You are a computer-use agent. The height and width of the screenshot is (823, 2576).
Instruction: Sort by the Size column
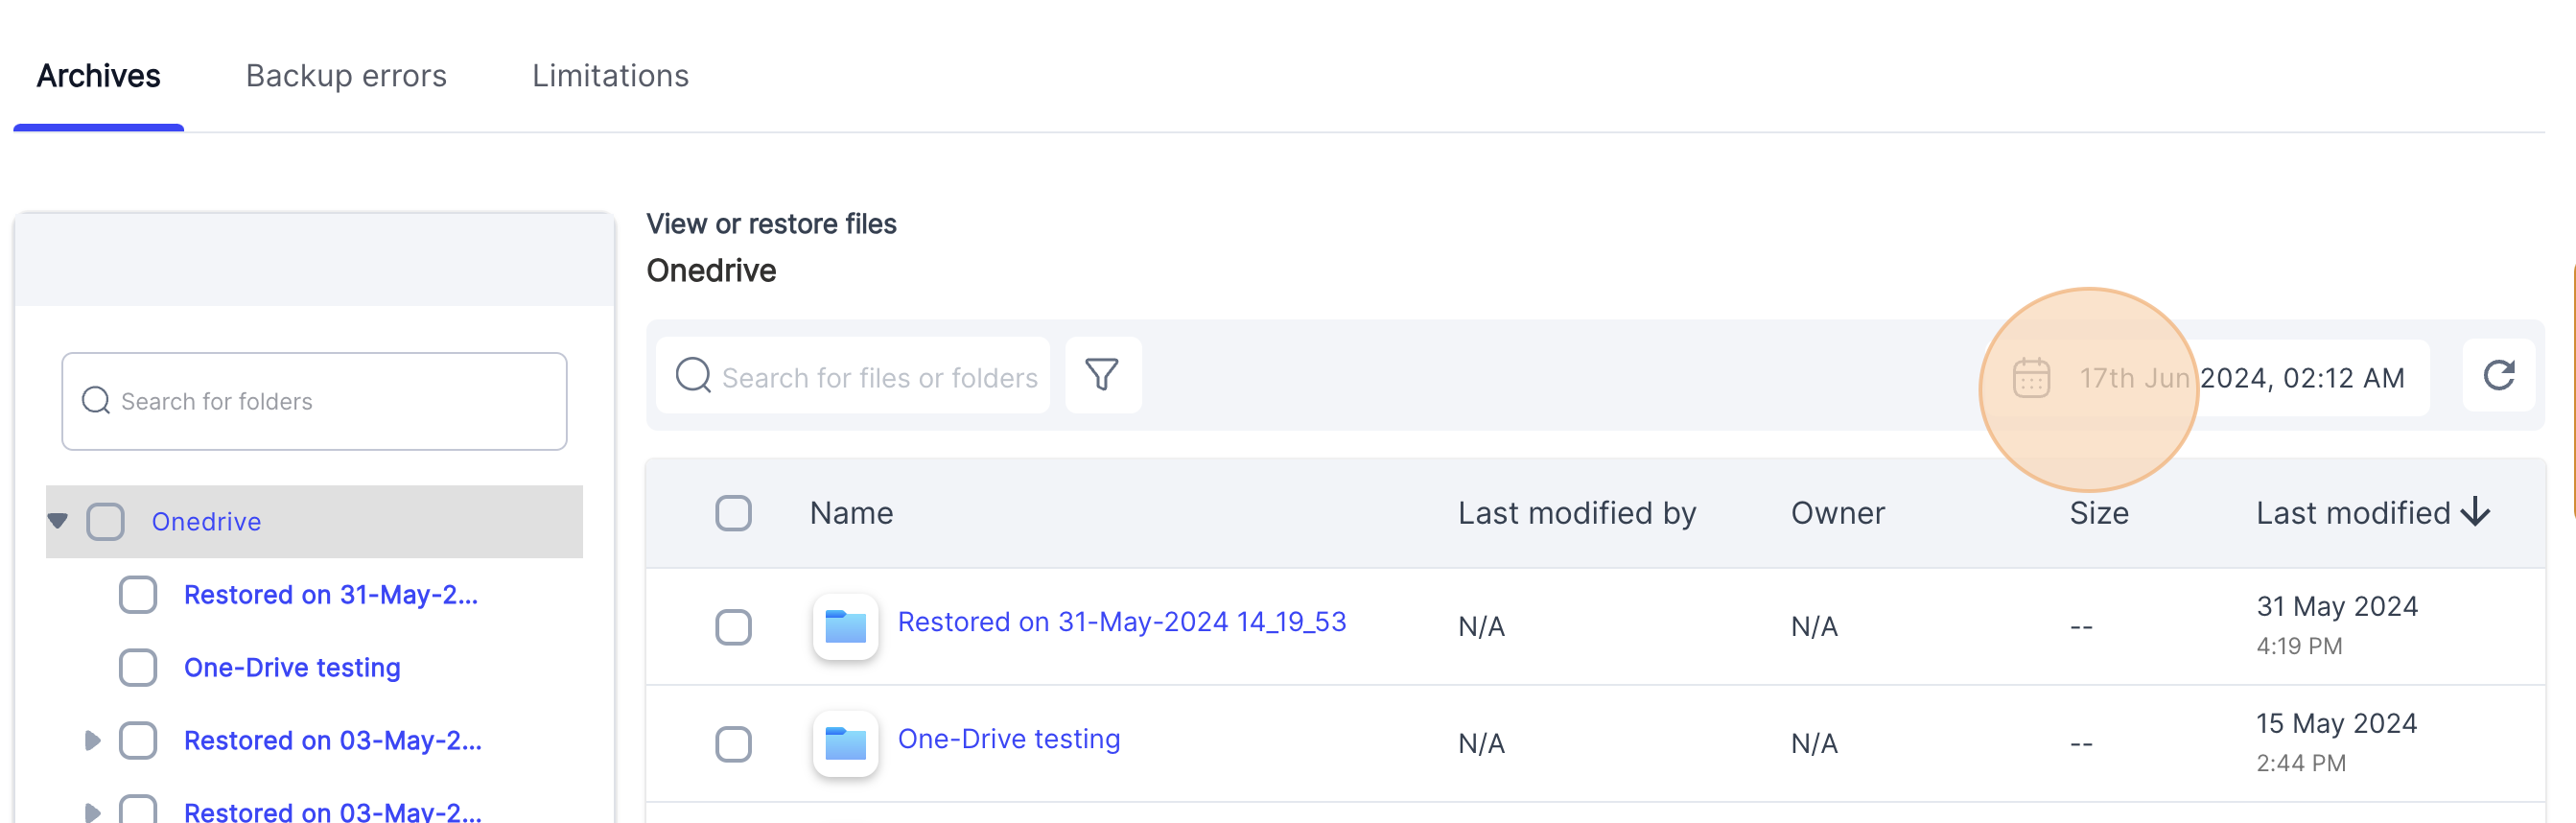pyautogui.click(x=2098, y=513)
